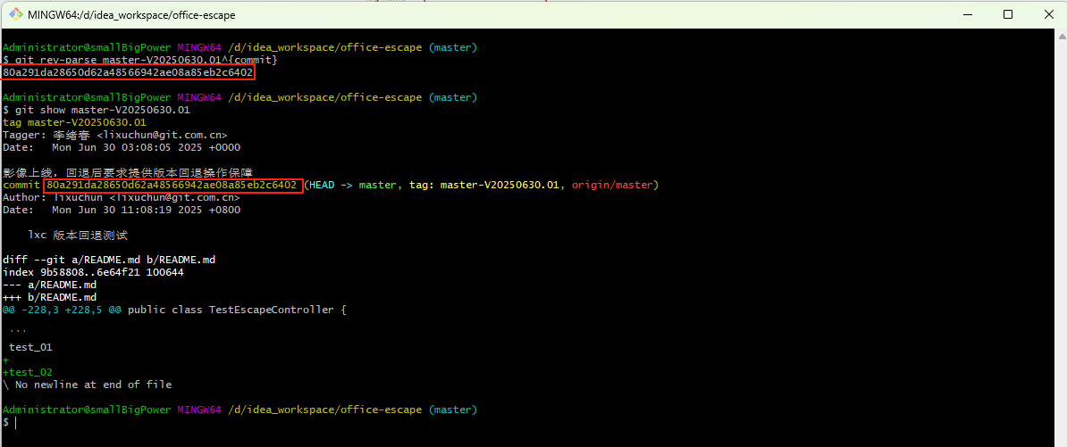Click the terminal vertical scrollbar
This screenshot has height=447, width=1067.
pos(1063,237)
